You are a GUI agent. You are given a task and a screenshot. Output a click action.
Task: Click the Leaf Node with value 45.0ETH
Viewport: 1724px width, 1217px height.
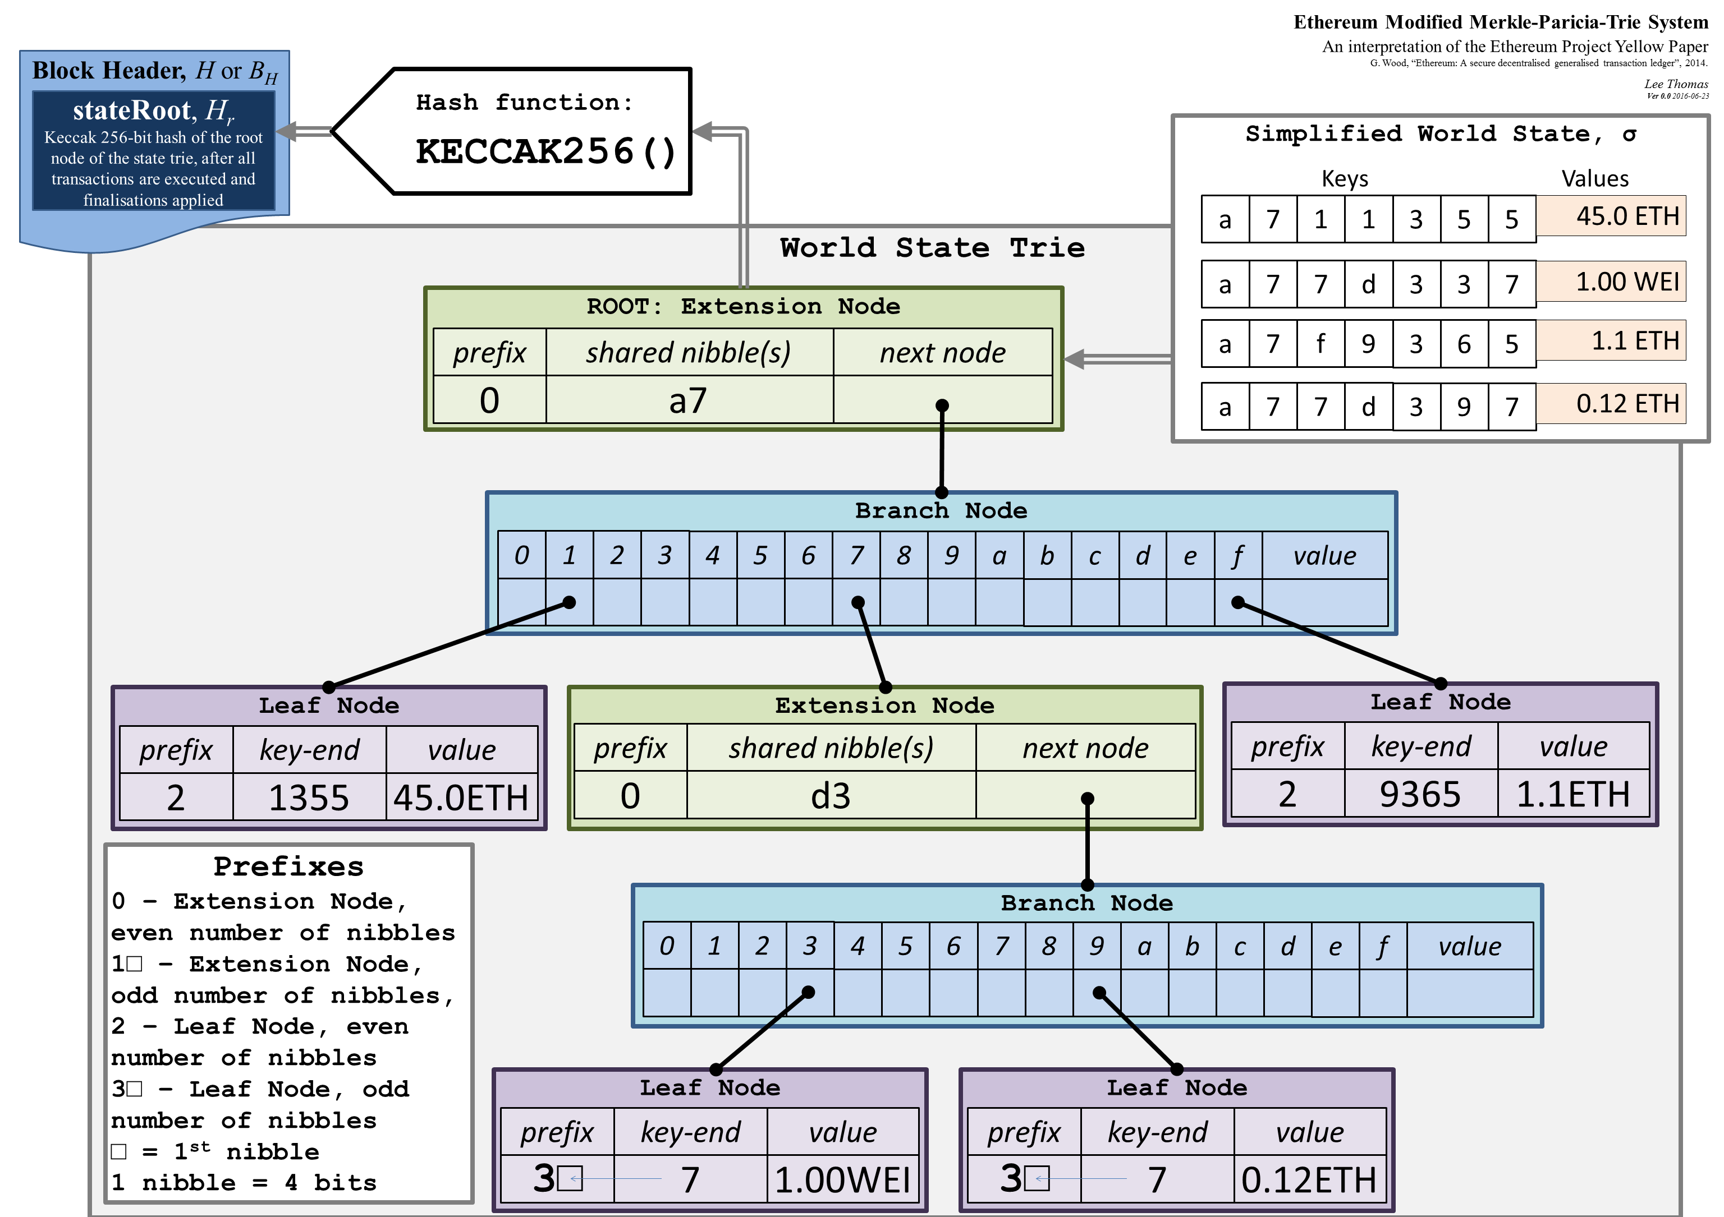click(x=260, y=711)
